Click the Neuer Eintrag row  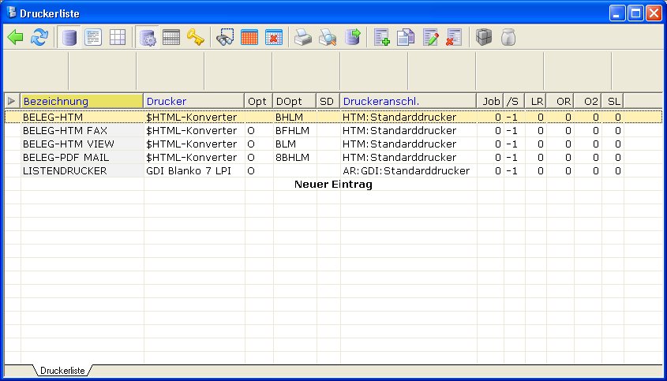pos(332,185)
